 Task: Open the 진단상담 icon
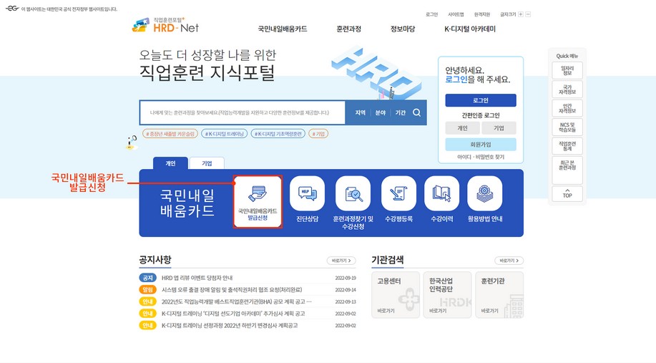point(307,193)
